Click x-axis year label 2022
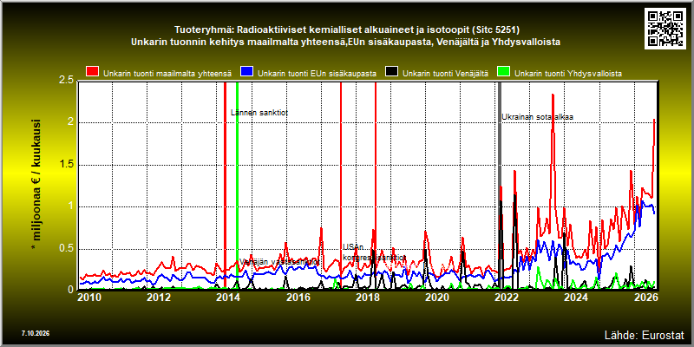694x347 pixels. click(x=507, y=297)
